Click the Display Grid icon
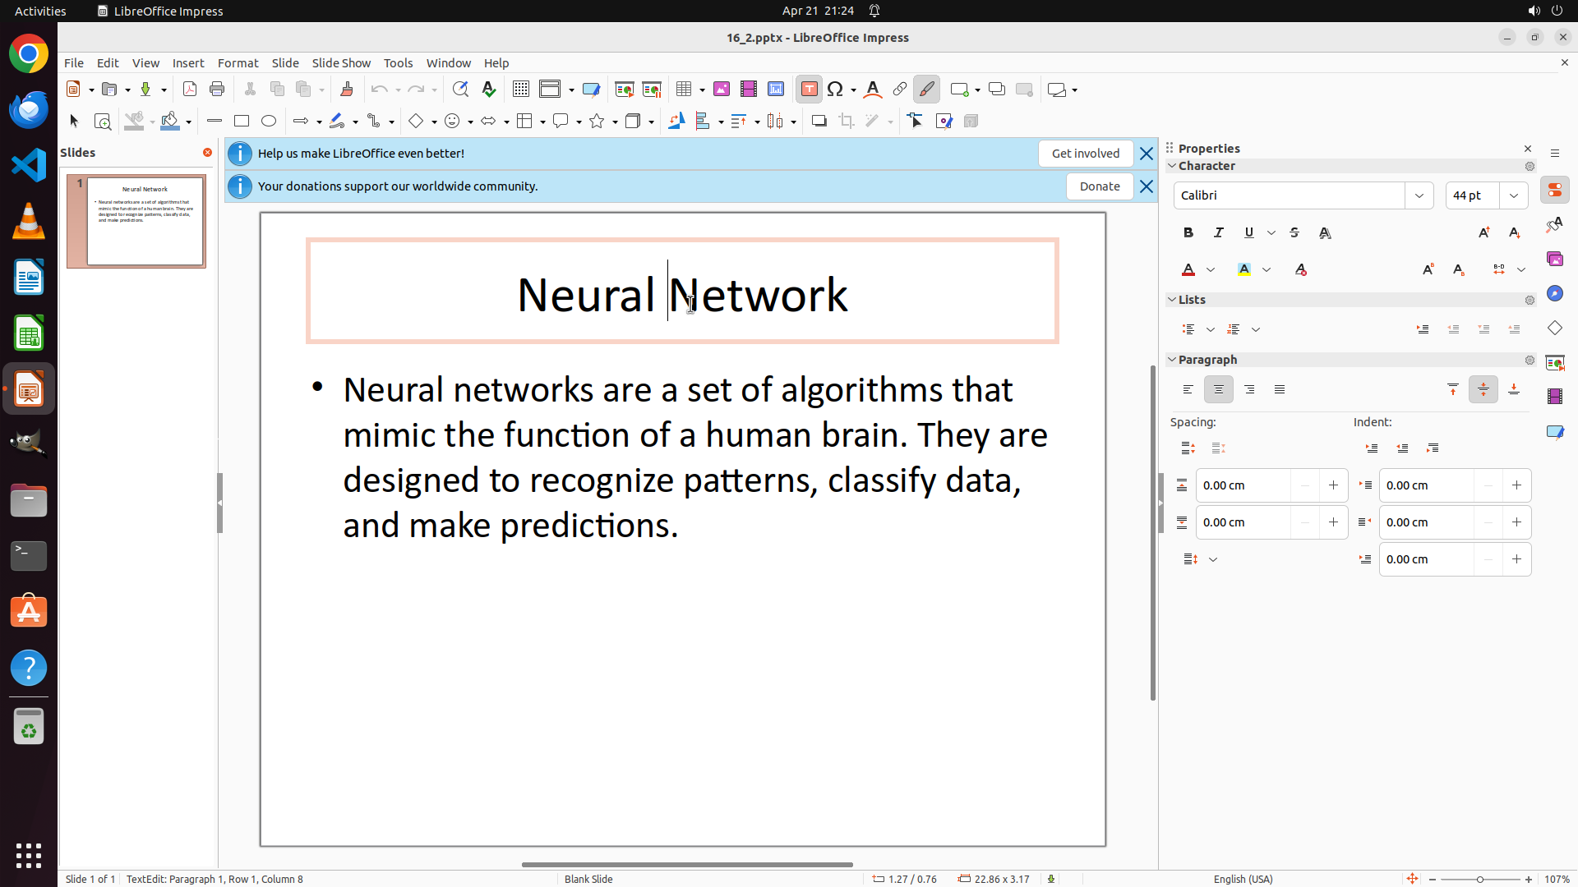 tap(521, 90)
